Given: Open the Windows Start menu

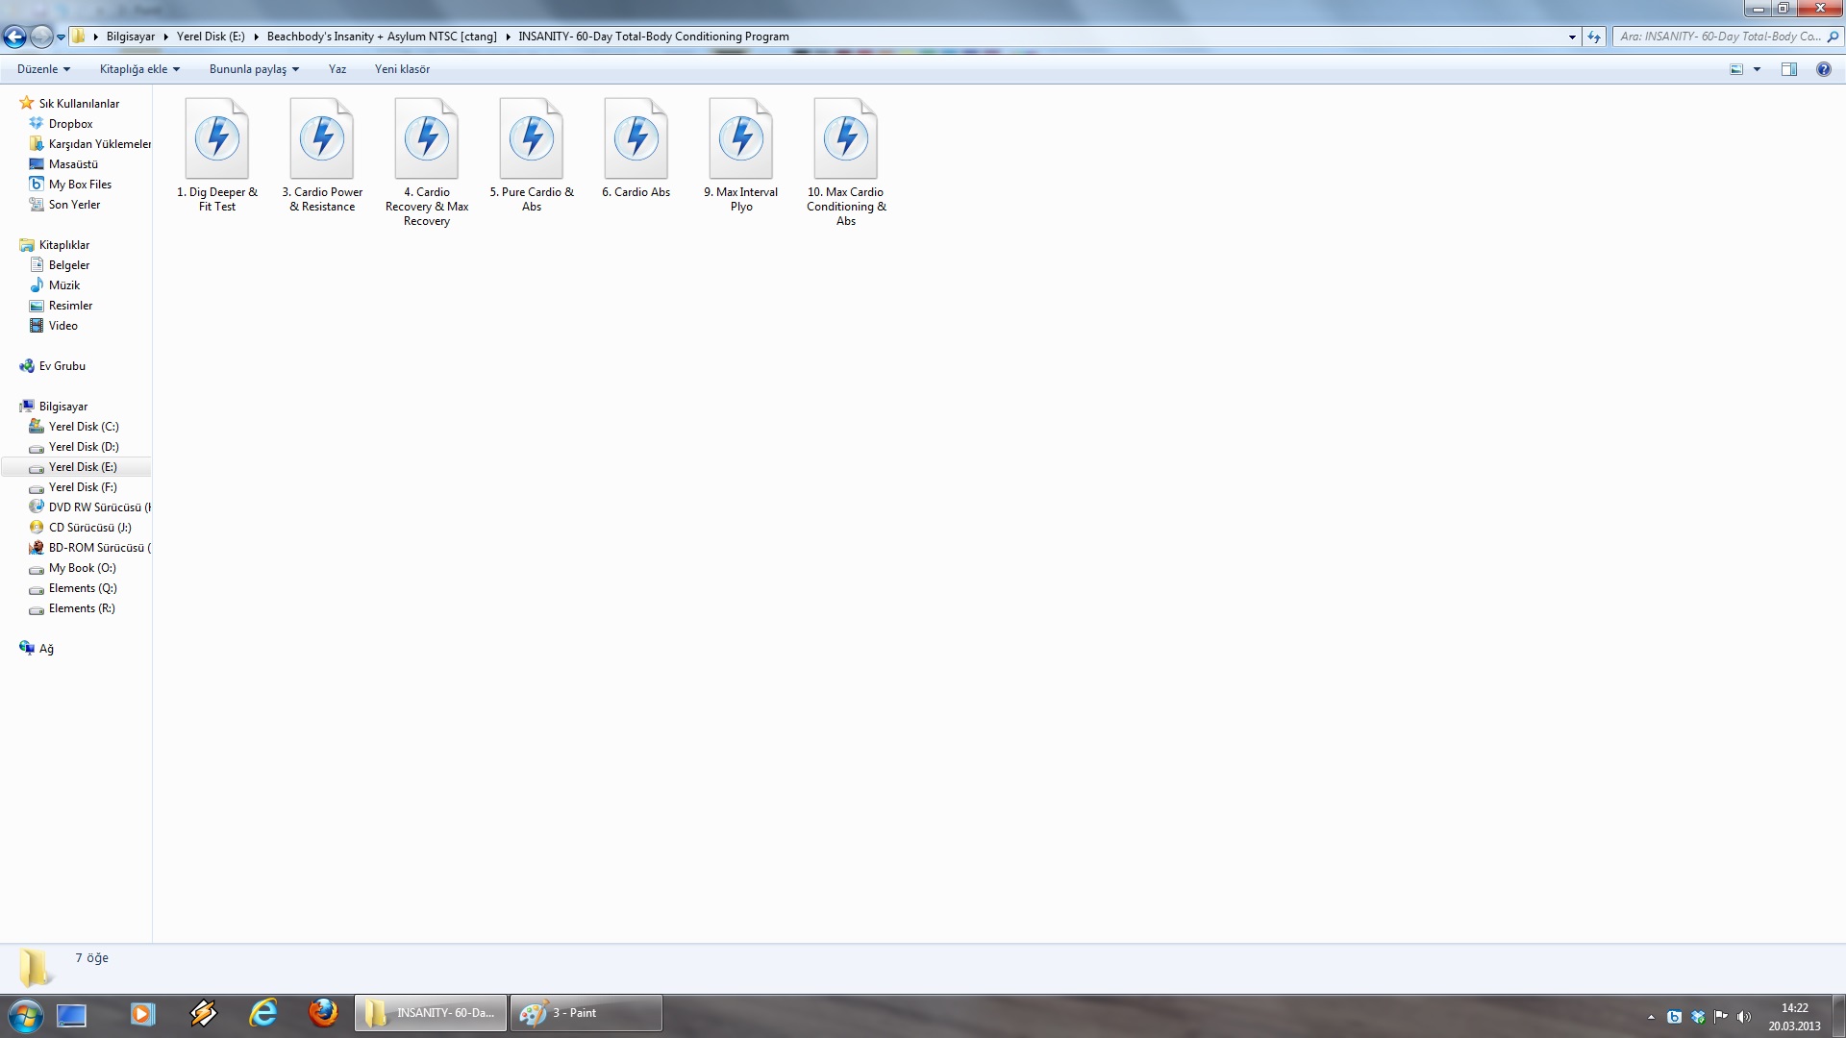Looking at the screenshot, I should (24, 1015).
